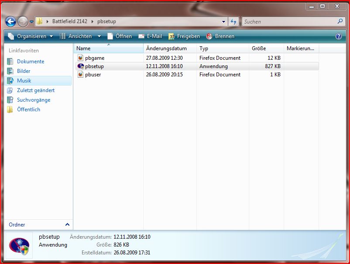Sort by Größe column header

pyautogui.click(x=266, y=48)
